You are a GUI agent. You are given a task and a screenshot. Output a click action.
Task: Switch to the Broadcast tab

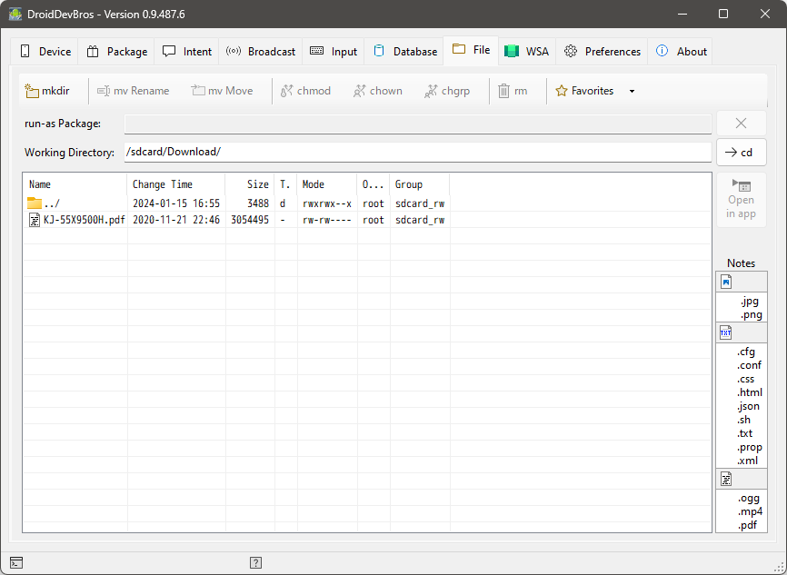coord(261,51)
